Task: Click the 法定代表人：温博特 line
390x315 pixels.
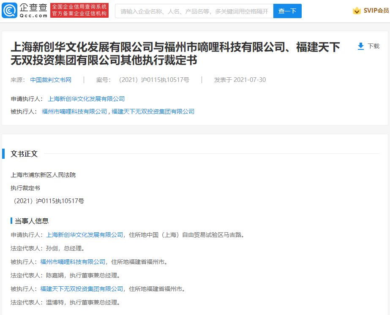Action: click(x=66, y=303)
